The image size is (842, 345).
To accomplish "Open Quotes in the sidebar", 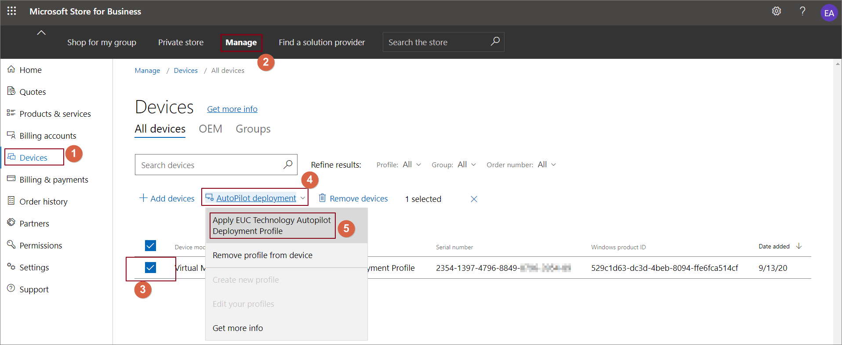I will coord(33,92).
